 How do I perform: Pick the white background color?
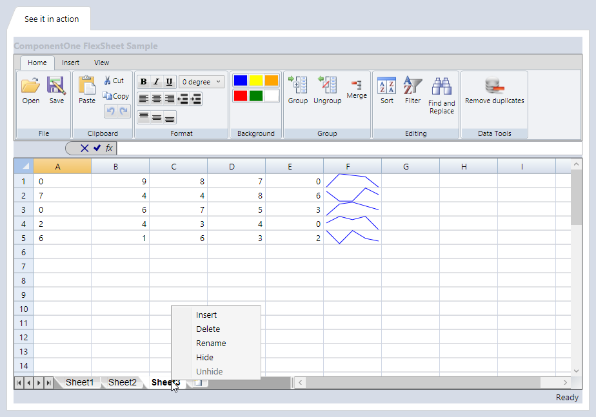click(272, 95)
